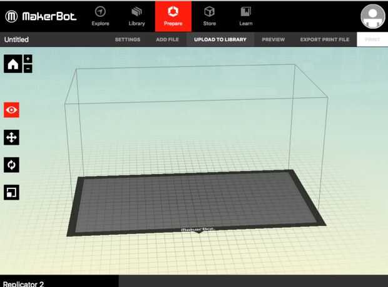The width and height of the screenshot is (388, 287).
Task: Open print Settings
Action: click(x=128, y=39)
